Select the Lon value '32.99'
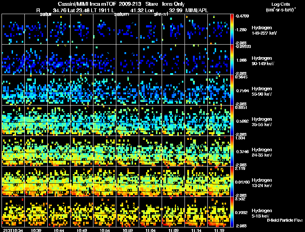Viewport: 305px width, 232px height. click(x=175, y=10)
